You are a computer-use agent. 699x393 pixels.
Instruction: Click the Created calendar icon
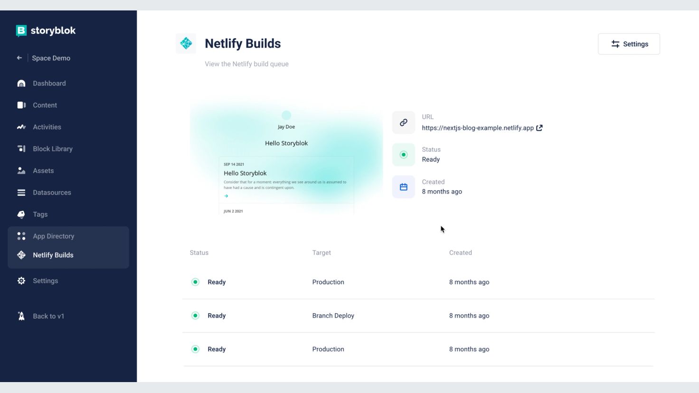click(404, 187)
